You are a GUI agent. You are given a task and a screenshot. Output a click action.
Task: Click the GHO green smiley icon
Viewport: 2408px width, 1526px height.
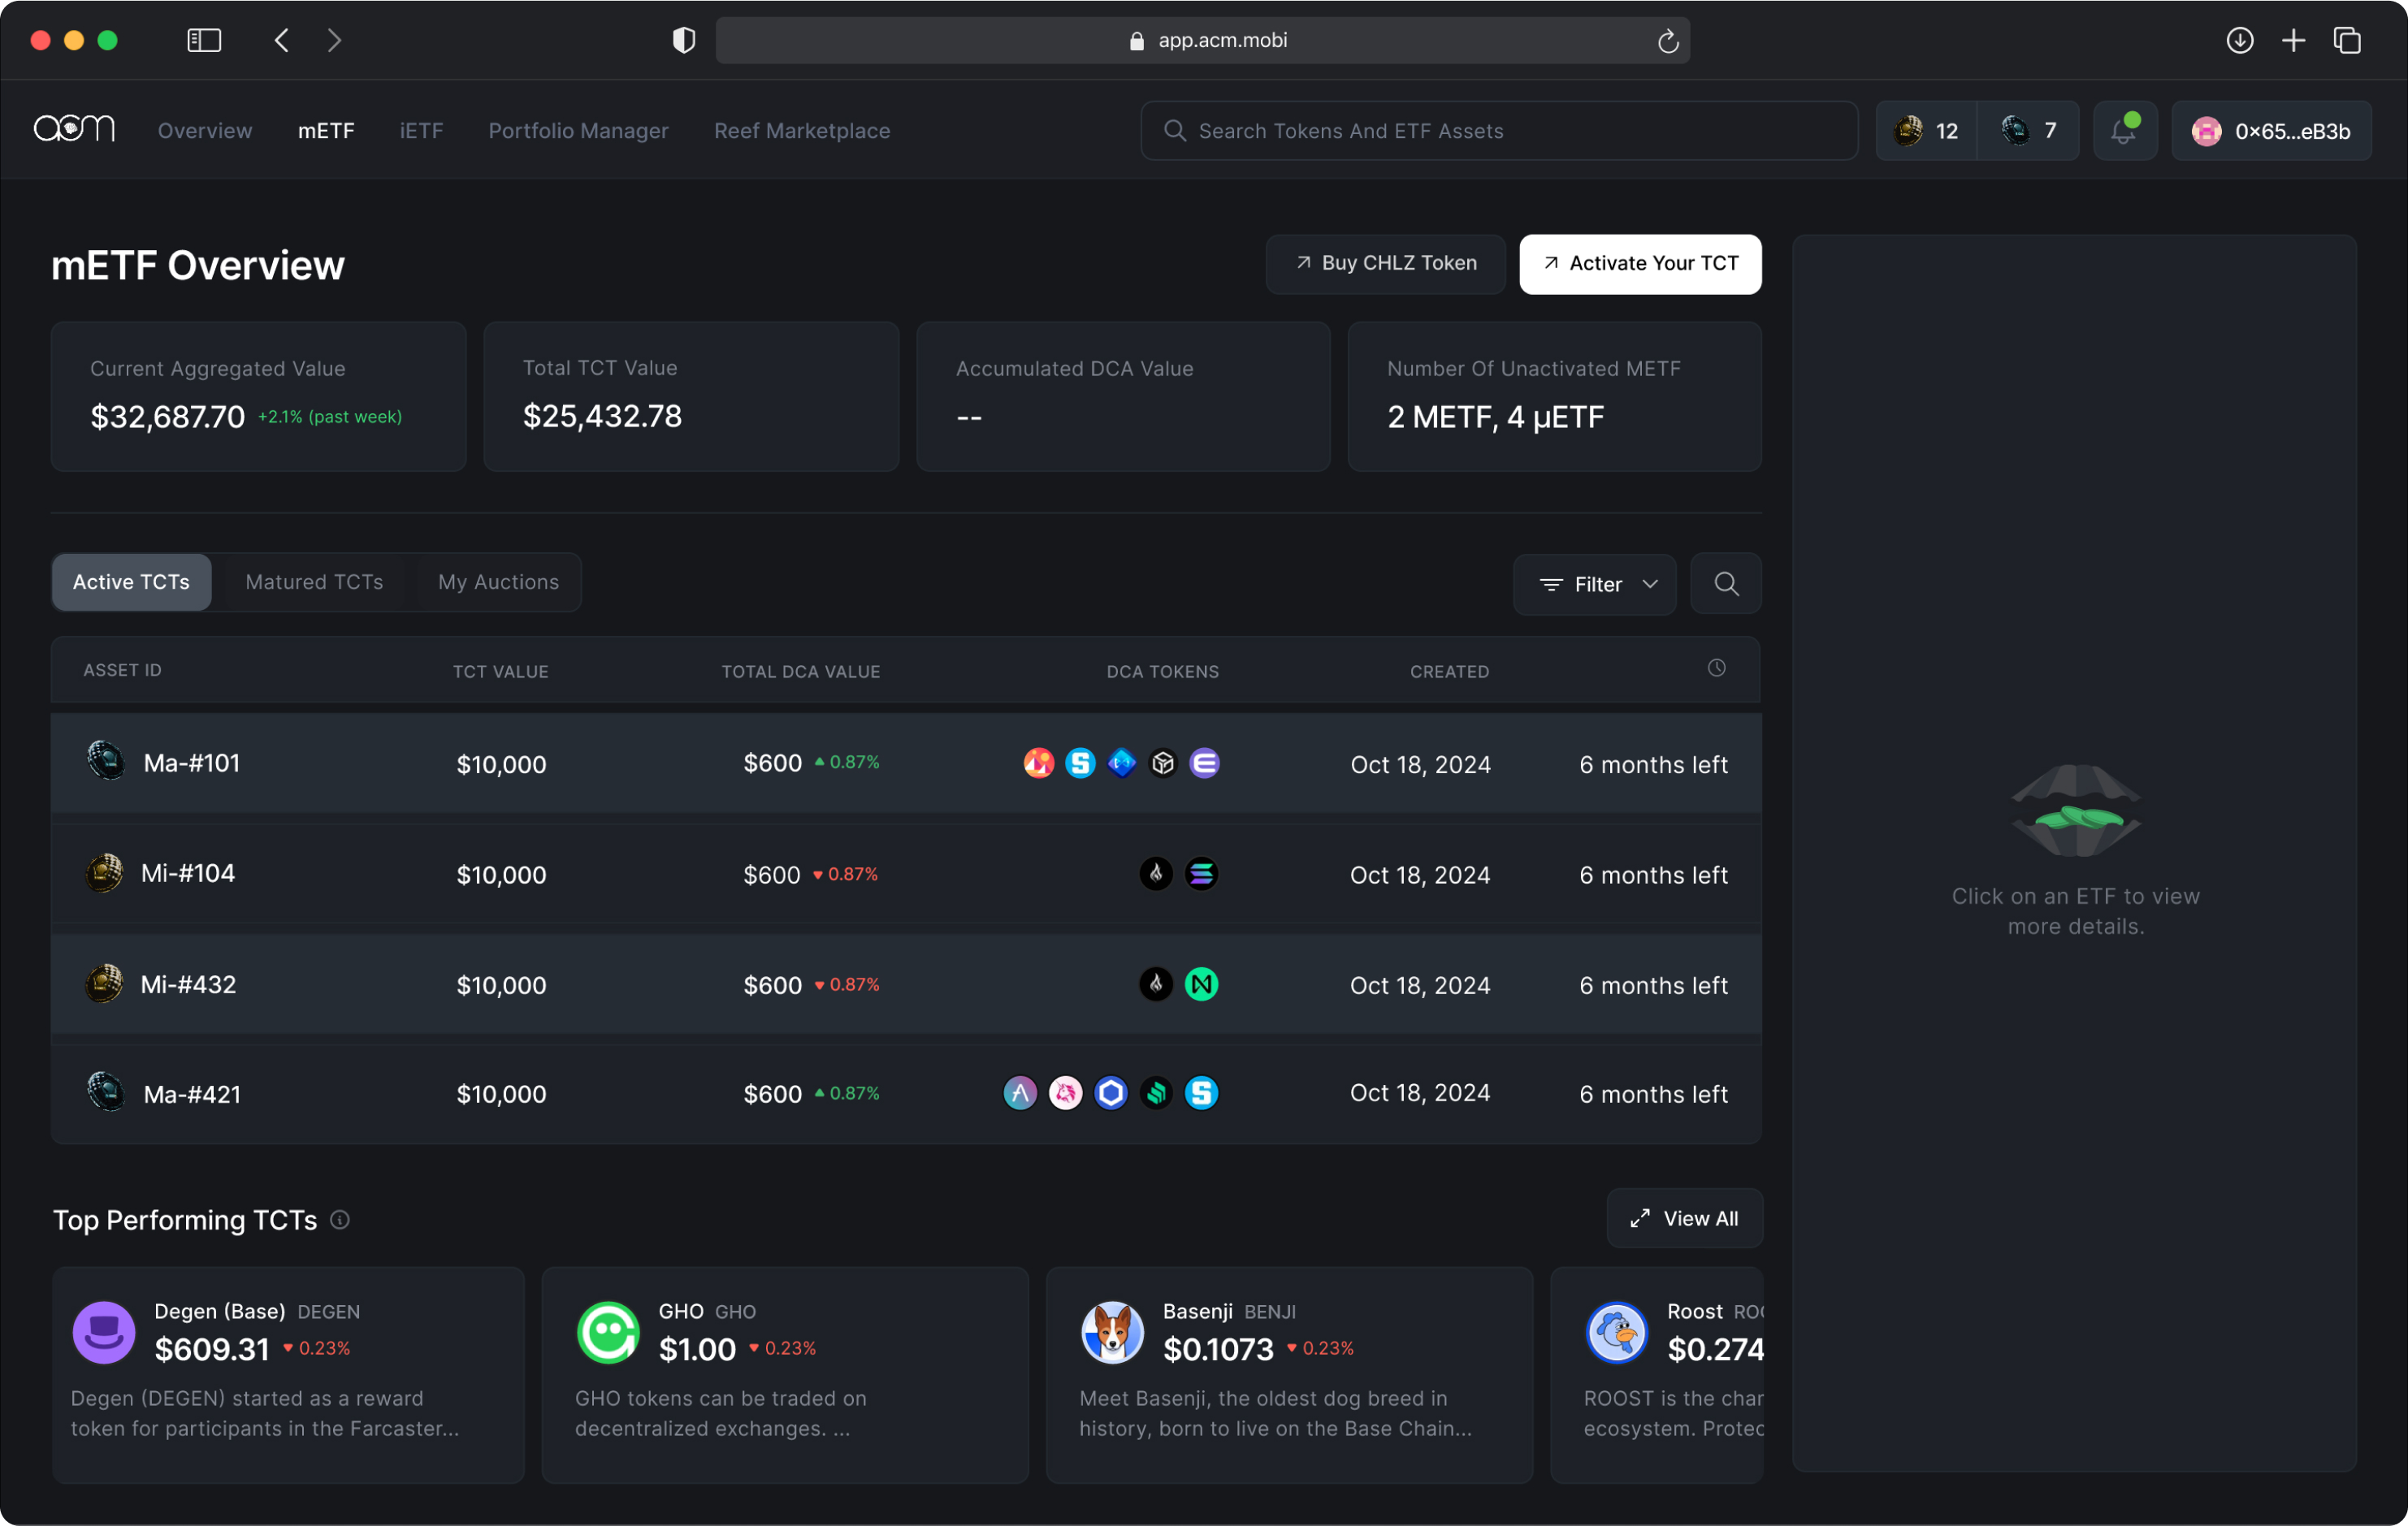click(608, 1332)
